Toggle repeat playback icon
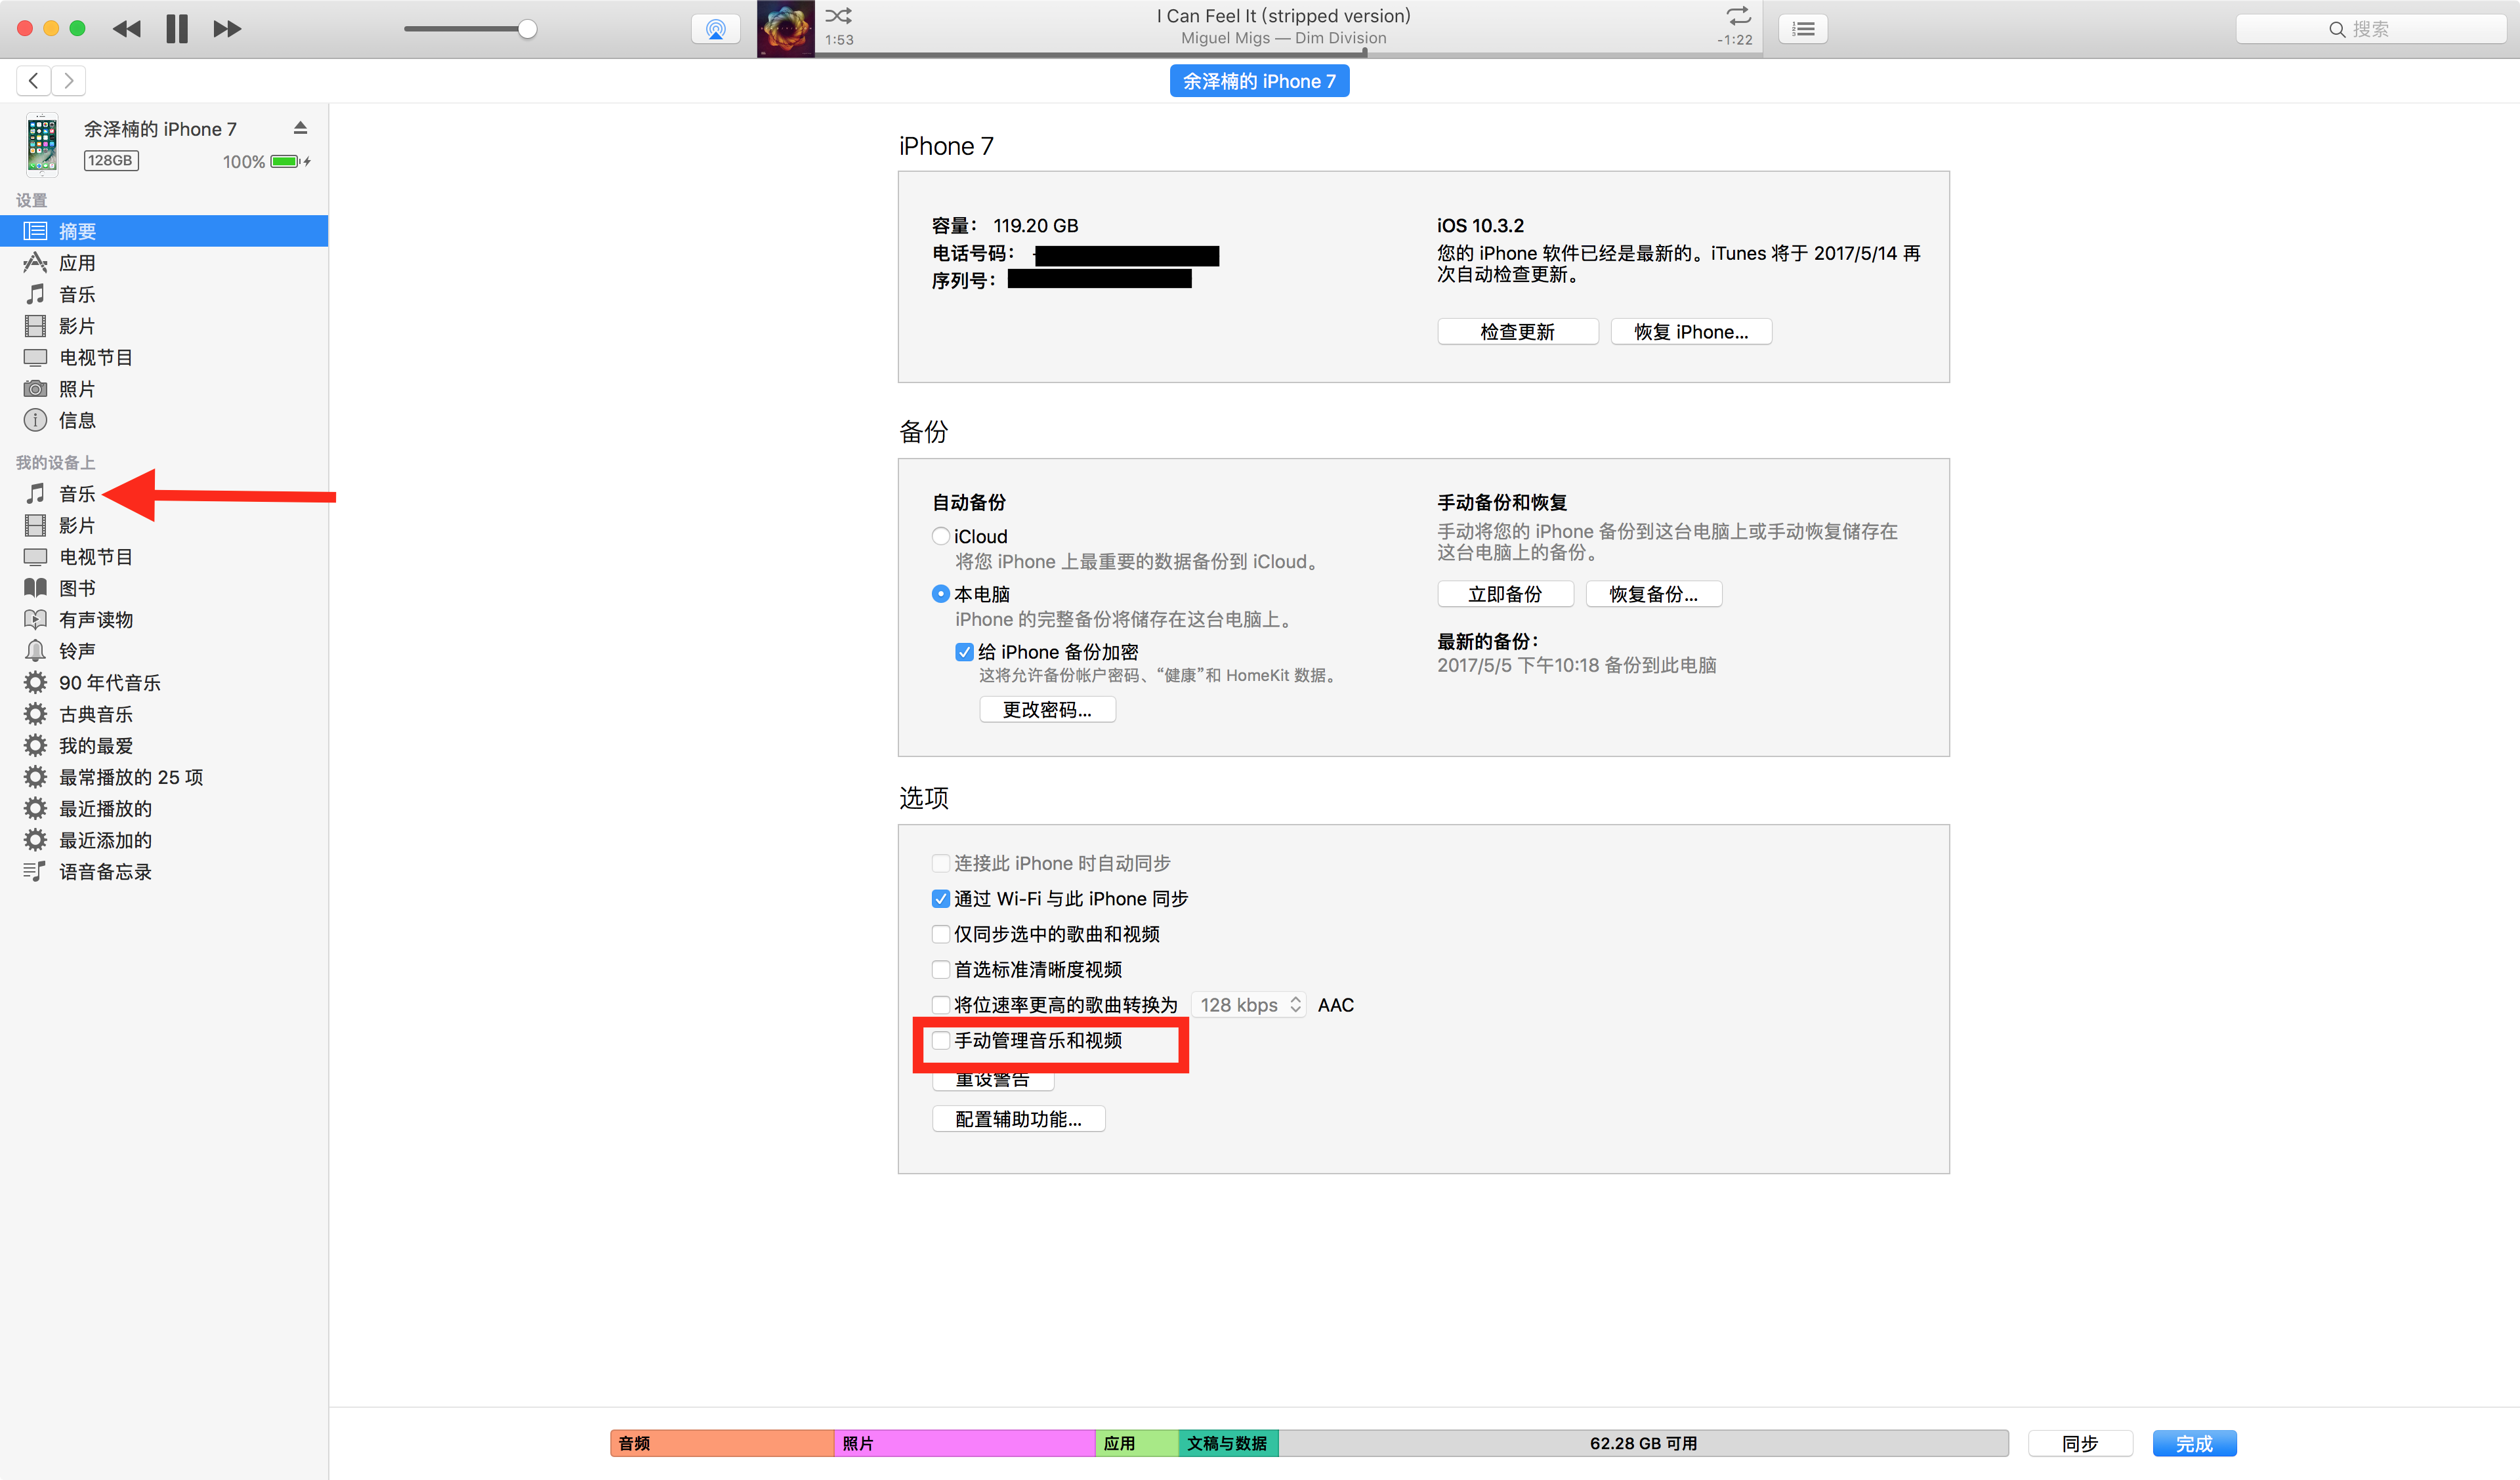 (x=1738, y=16)
